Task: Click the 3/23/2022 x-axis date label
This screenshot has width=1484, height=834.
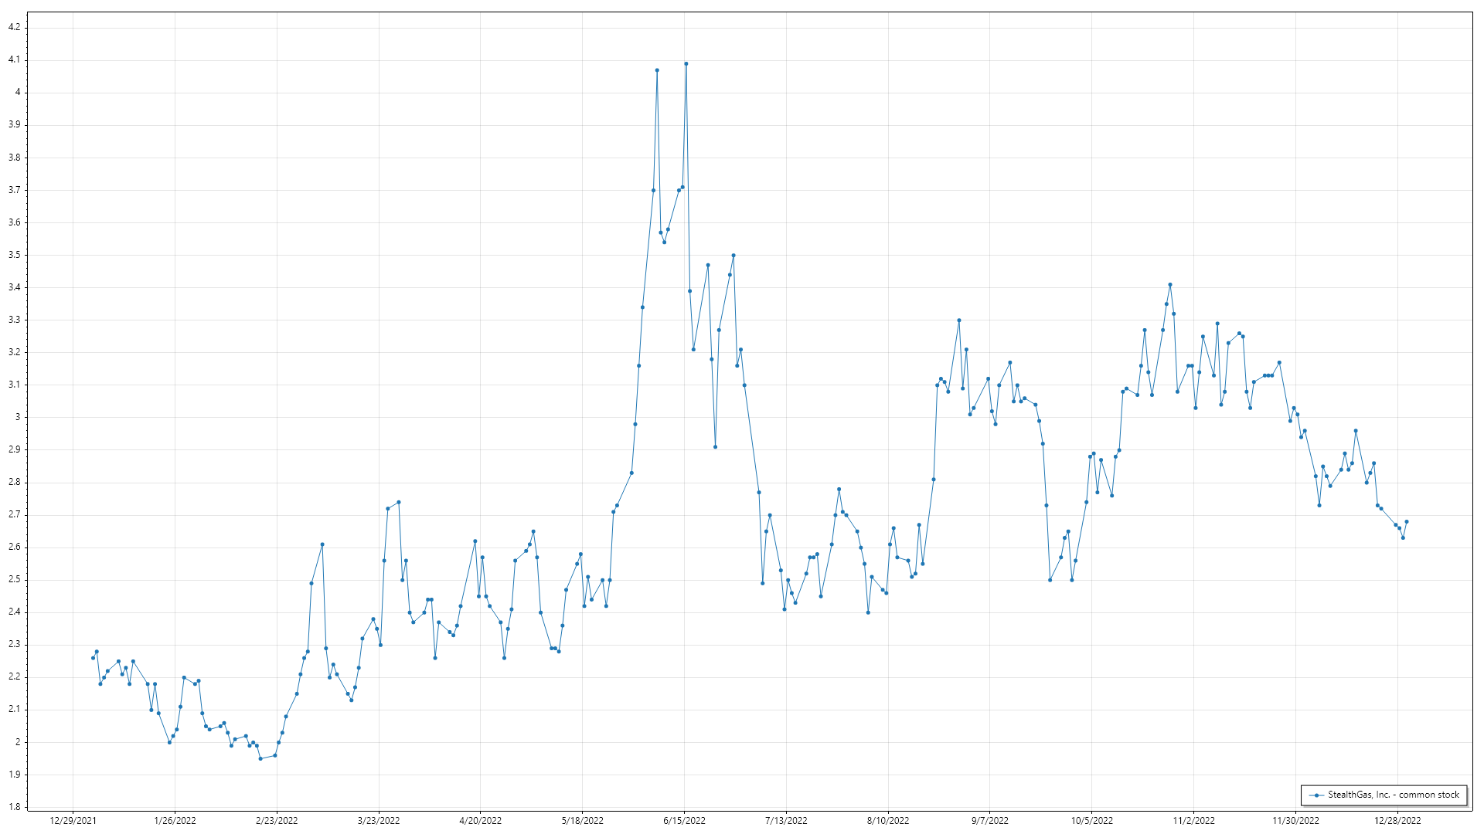Action: (379, 821)
